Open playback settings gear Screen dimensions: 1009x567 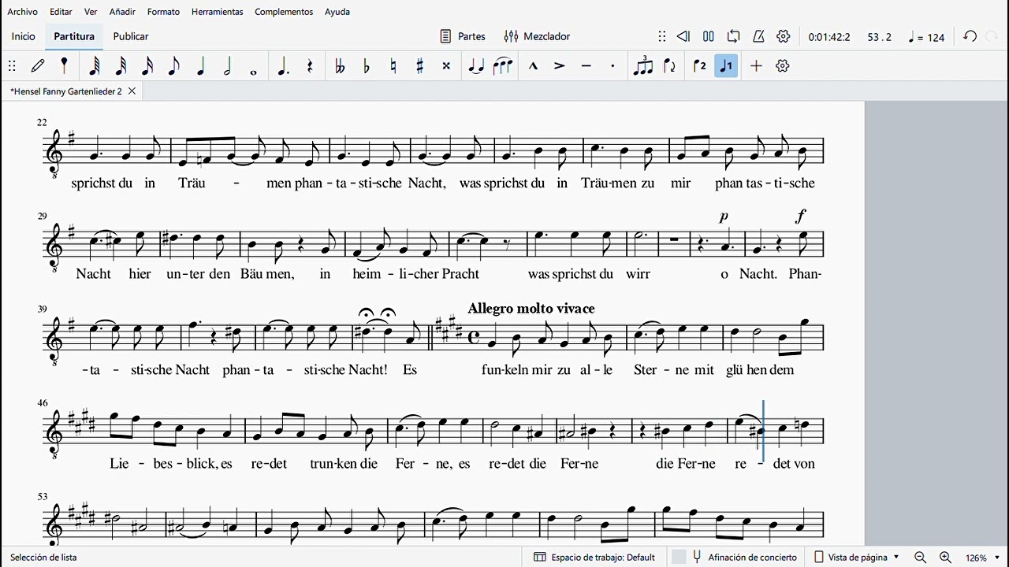(783, 36)
